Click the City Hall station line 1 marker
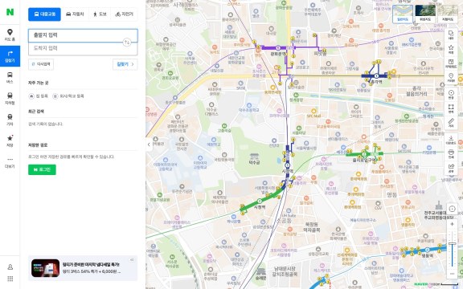This screenshot has width=463, height=289. (x=287, y=165)
